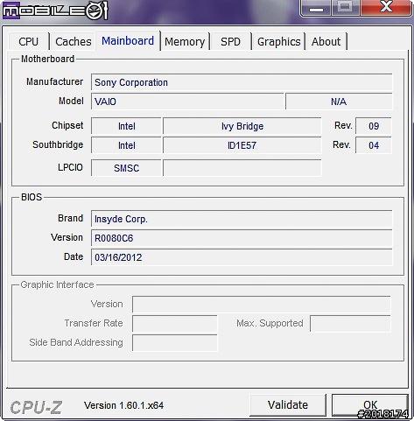This screenshot has height=421, width=414.
Task: Open the About tab
Action: (326, 41)
